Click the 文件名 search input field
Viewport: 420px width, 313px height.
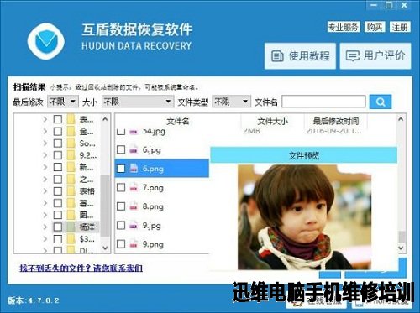[x=323, y=102]
